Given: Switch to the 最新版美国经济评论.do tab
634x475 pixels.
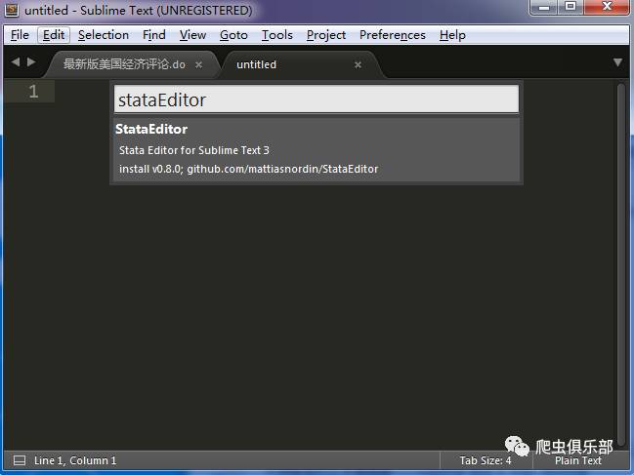Looking at the screenshot, I should 124,64.
